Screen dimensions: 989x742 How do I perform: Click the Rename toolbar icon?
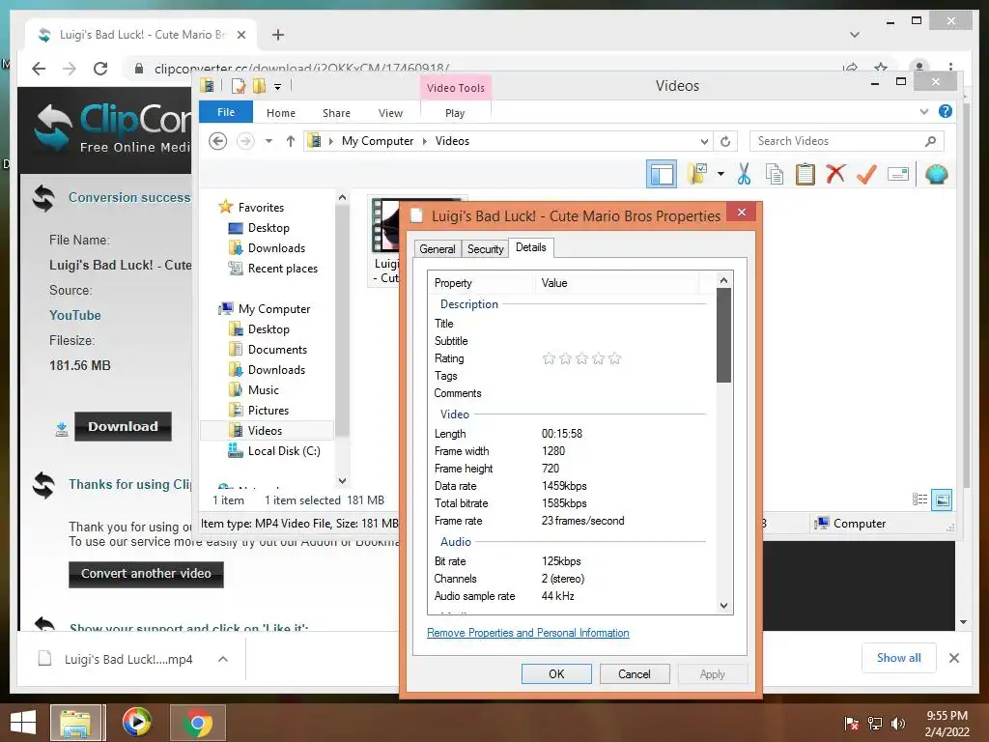tap(897, 174)
